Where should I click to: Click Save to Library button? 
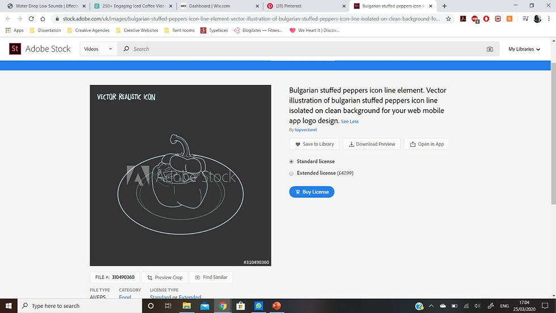pos(314,144)
